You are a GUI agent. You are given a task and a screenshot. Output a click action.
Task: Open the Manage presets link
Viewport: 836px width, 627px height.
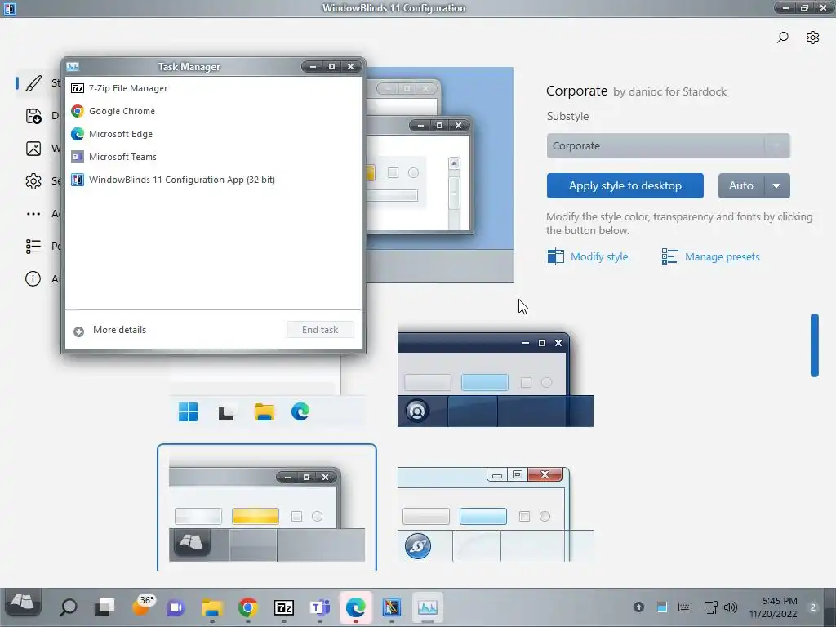pos(722,256)
